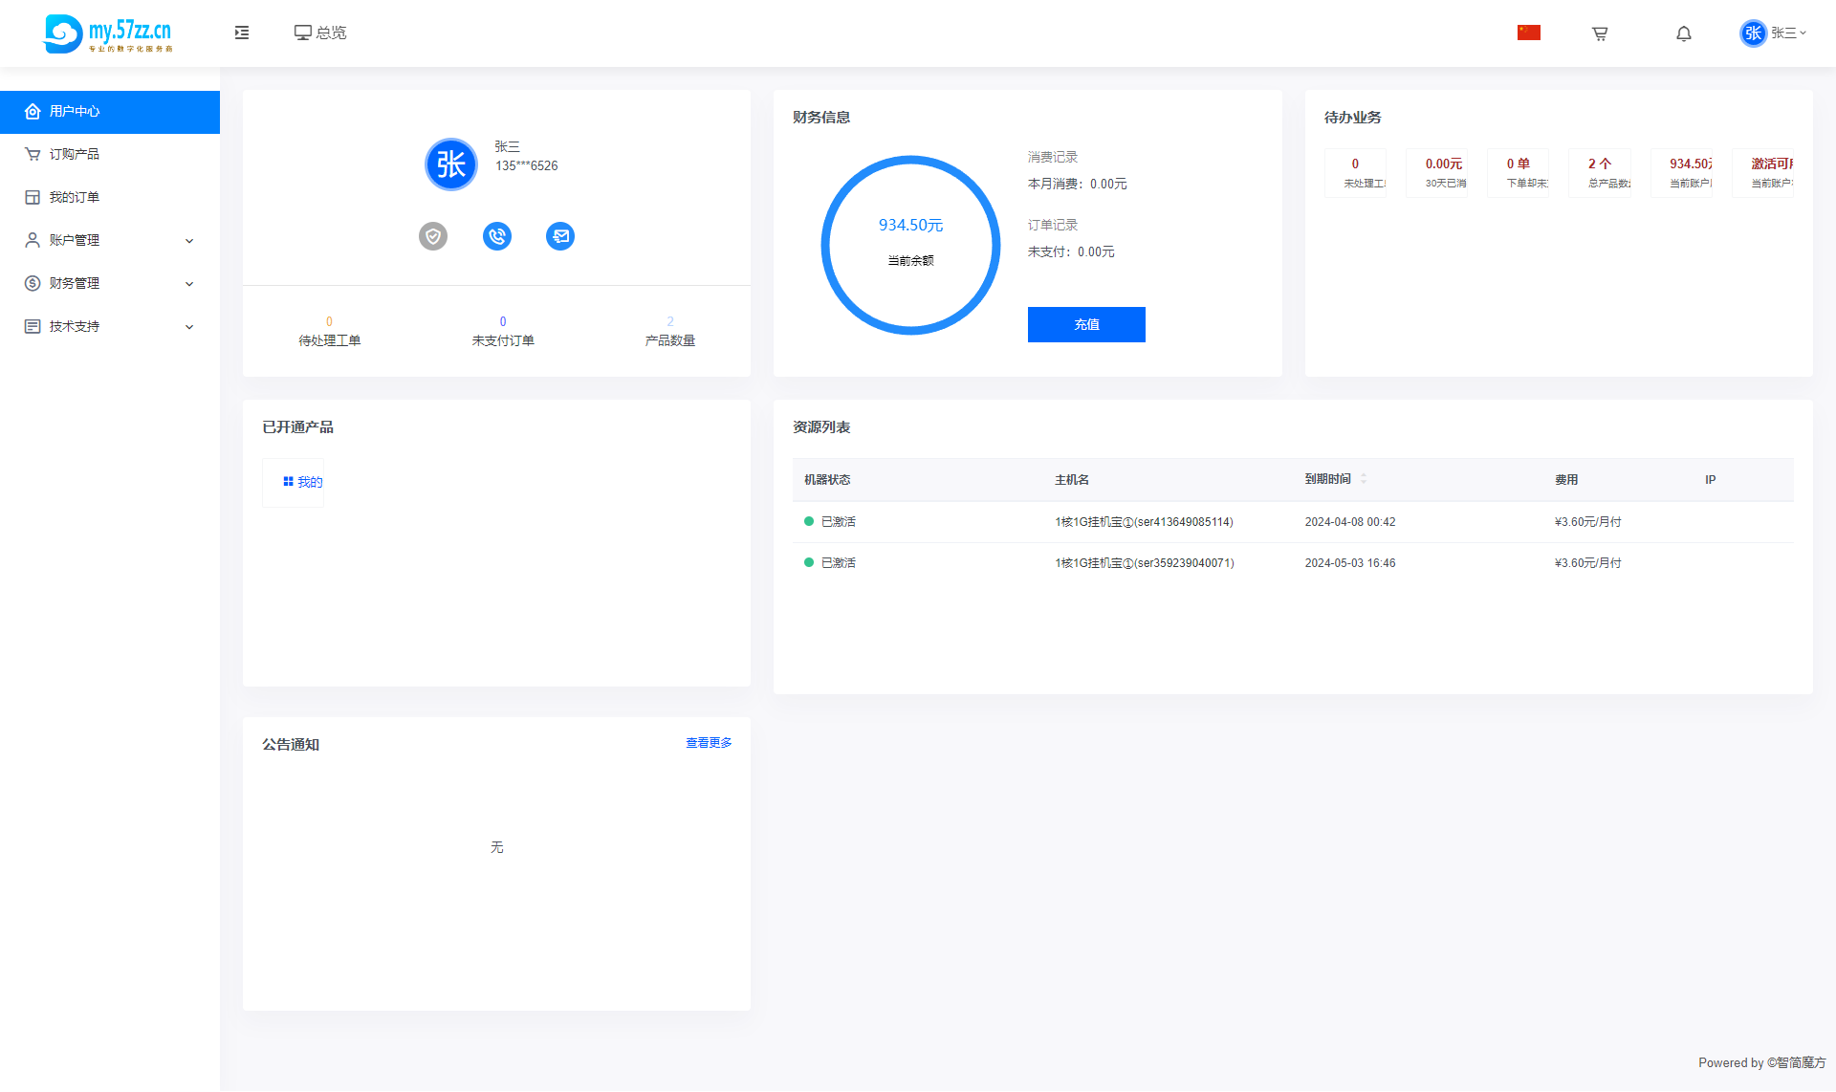Click the 未支付:0.00元 text
Image resolution: width=1836 pixels, height=1092 pixels.
1071,251
